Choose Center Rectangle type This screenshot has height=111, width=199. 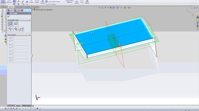click(x=16, y=24)
